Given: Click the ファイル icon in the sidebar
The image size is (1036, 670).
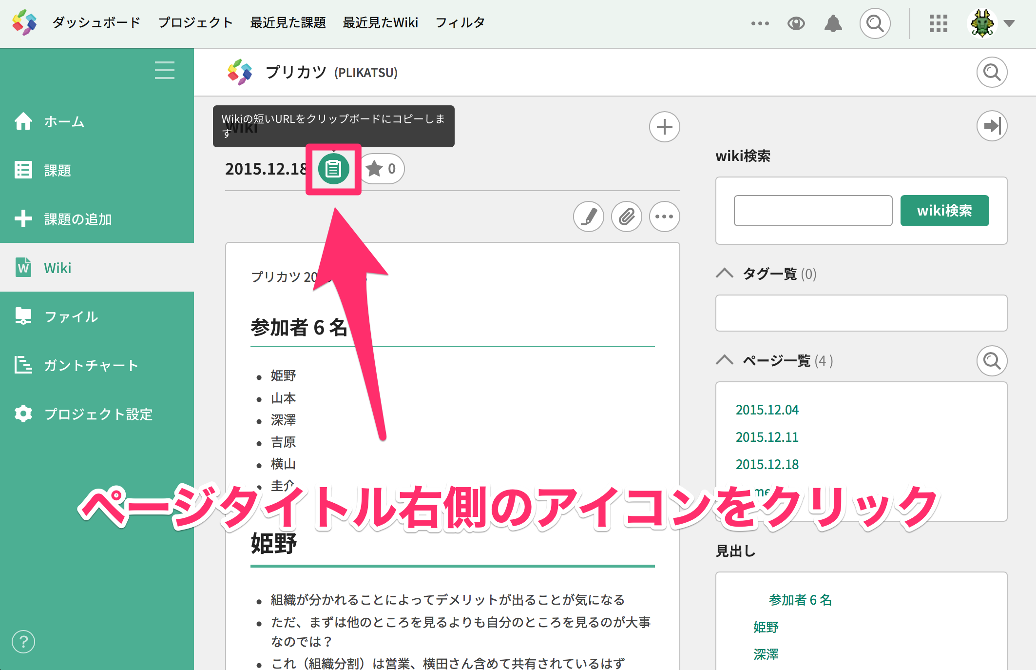Looking at the screenshot, I should [23, 316].
